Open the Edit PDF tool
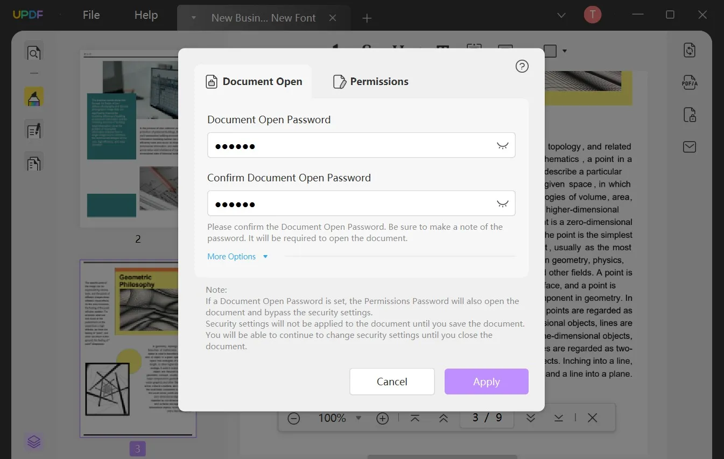The width and height of the screenshot is (724, 459). [34, 130]
